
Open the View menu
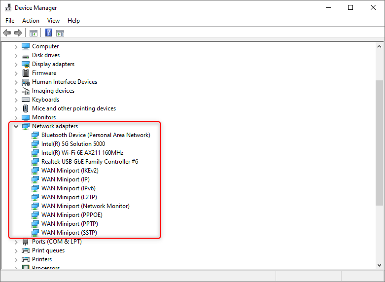[53, 21]
